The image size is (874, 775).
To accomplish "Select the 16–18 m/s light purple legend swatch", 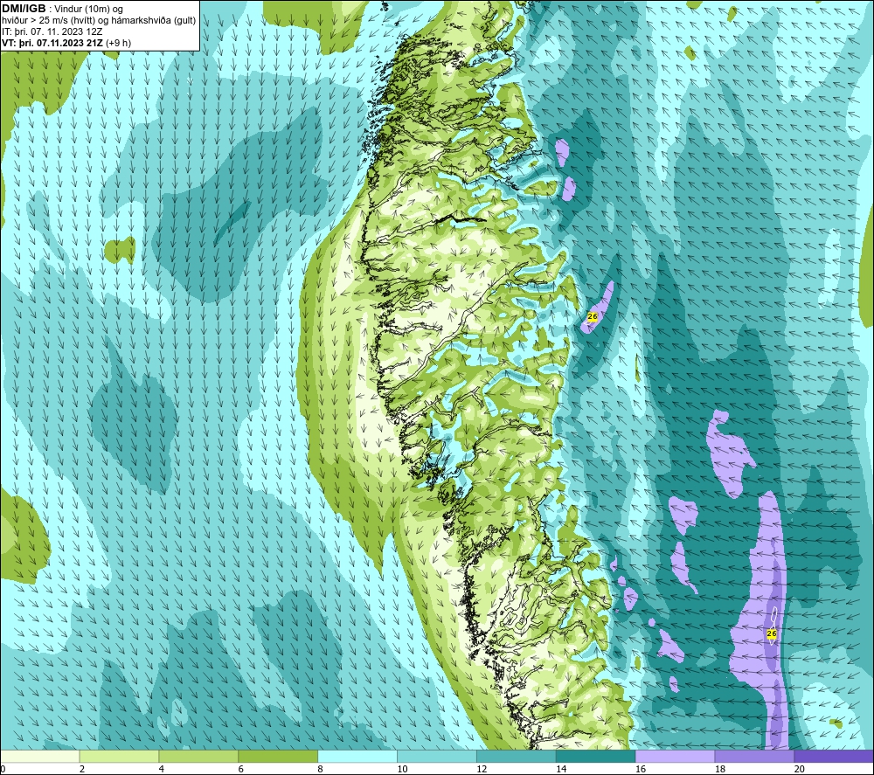I will tap(675, 756).
